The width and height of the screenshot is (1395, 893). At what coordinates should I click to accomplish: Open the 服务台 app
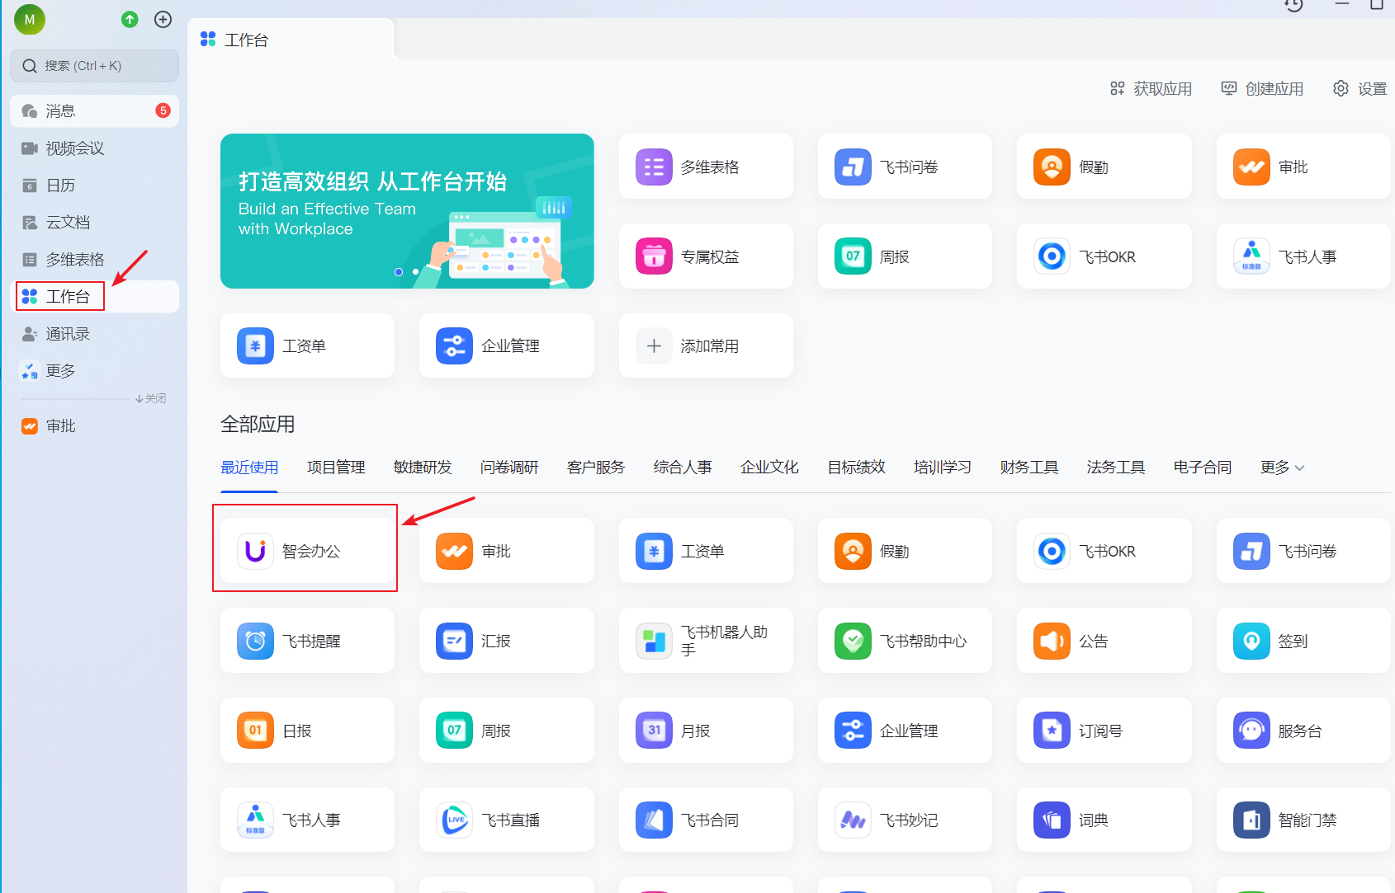pyautogui.click(x=1303, y=731)
